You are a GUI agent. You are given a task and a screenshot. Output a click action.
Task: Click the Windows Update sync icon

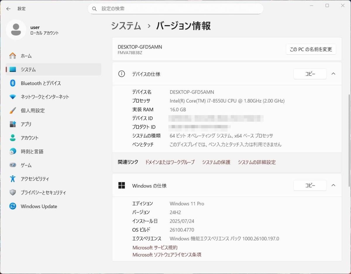pos(13,206)
